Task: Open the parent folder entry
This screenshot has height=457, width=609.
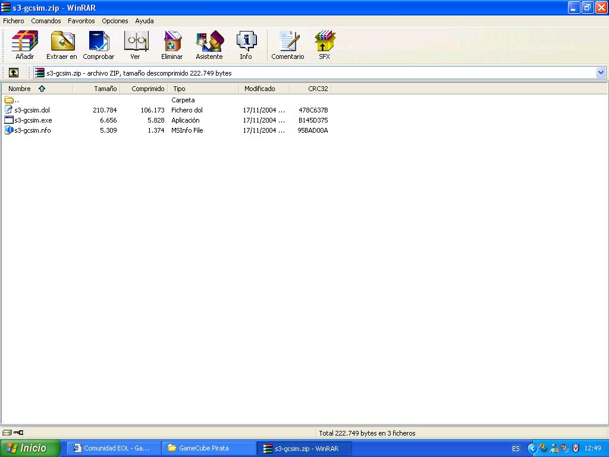Action: [16, 100]
